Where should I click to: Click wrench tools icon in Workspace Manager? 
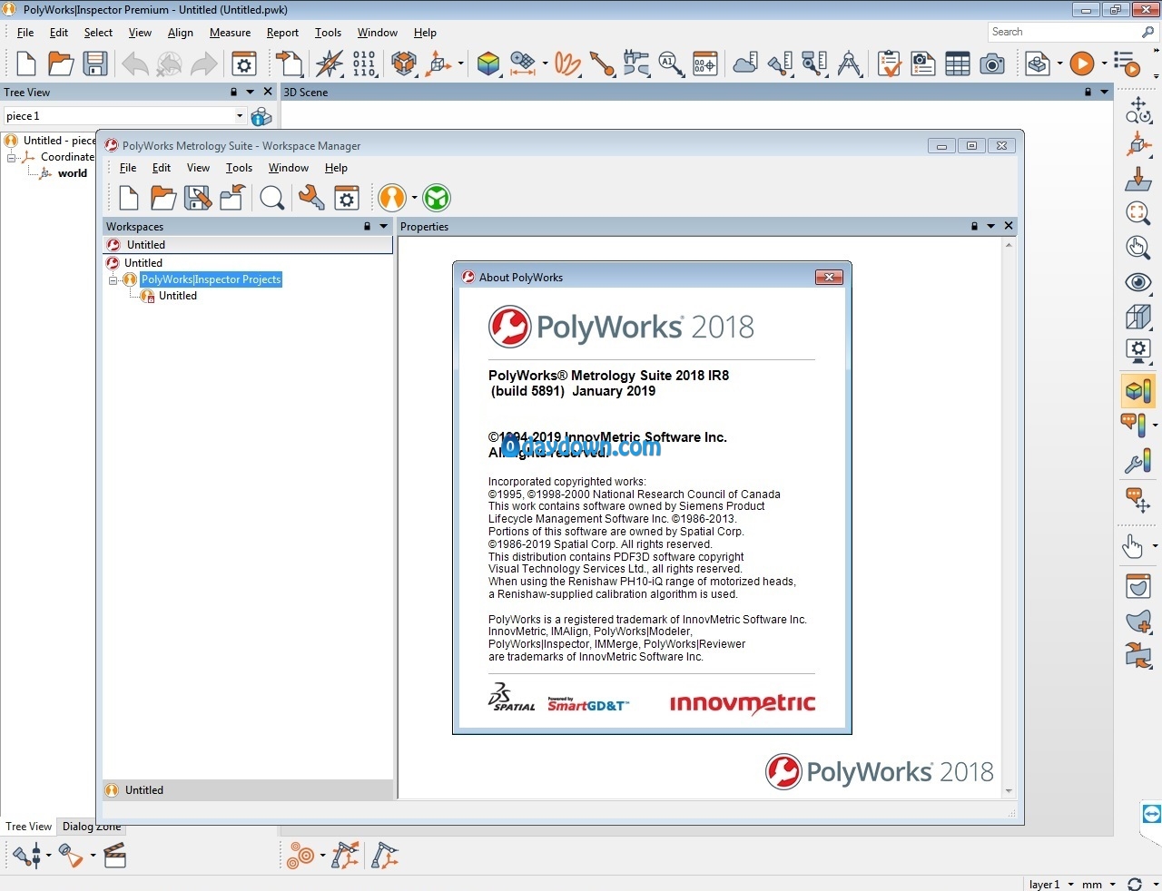point(311,198)
